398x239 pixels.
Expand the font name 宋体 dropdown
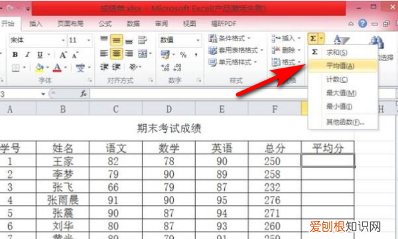tap(63, 40)
